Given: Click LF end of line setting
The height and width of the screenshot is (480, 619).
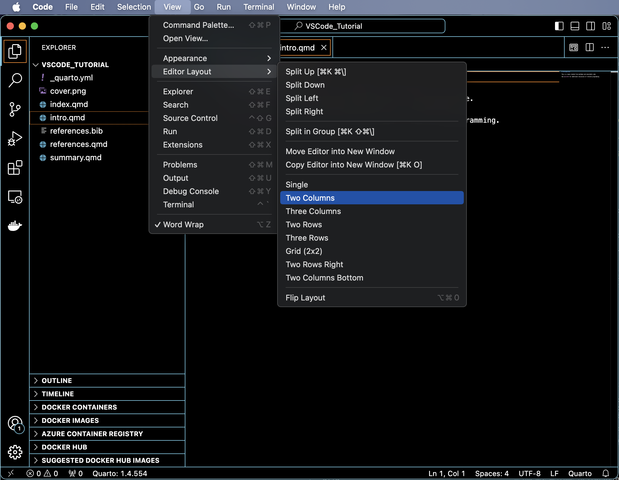Looking at the screenshot, I should pyautogui.click(x=554, y=473).
